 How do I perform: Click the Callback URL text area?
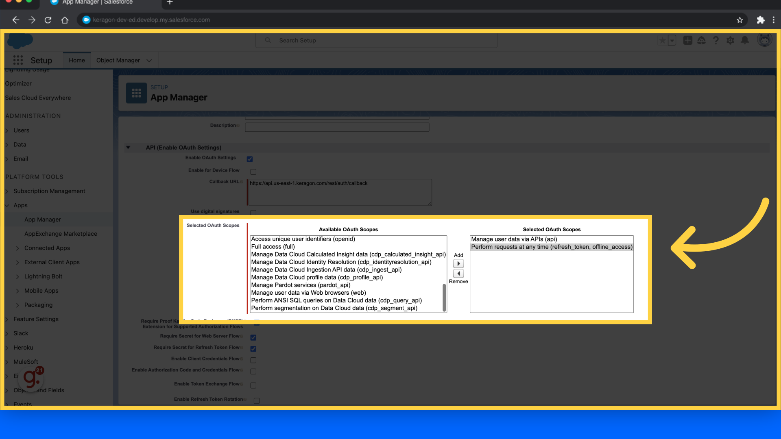(x=340, y=192)
